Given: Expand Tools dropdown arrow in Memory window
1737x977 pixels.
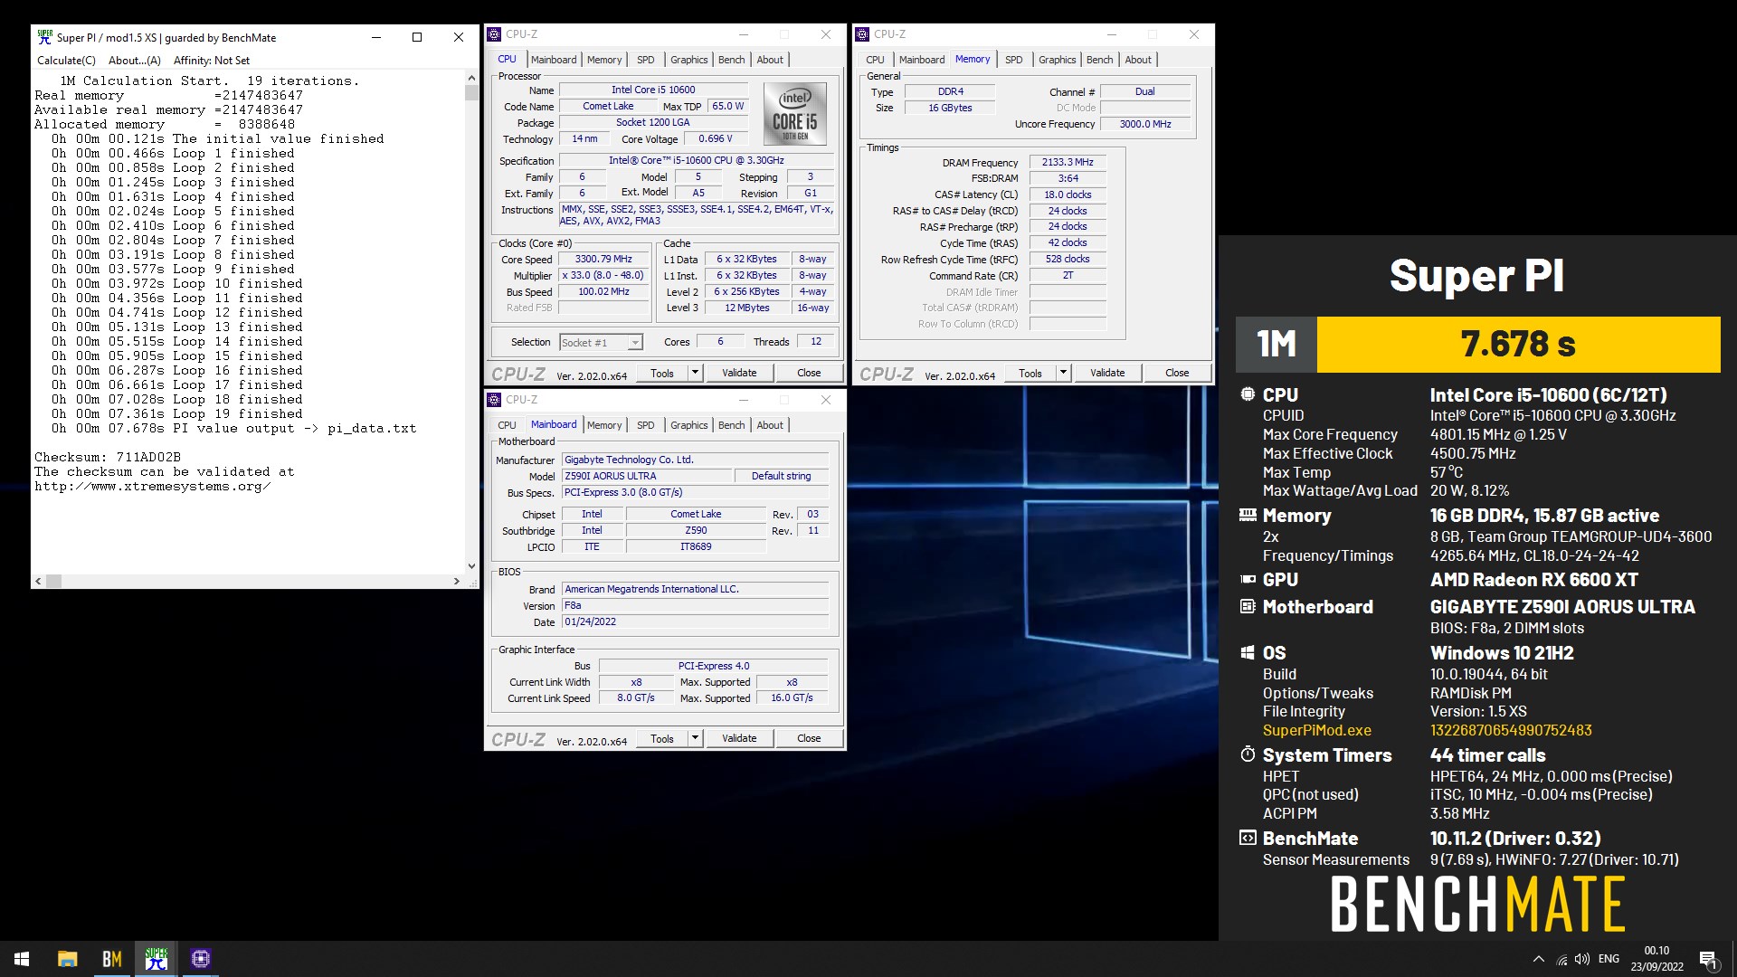Looking at the screenshot, I should (x=1063, y=373).
